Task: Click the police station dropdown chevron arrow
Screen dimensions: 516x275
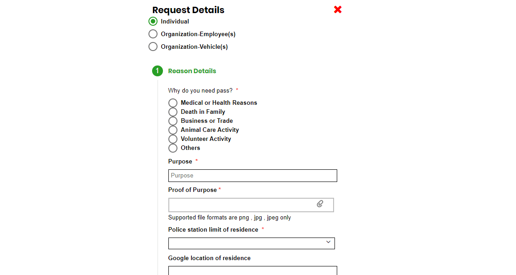Action: pos(328,242)
